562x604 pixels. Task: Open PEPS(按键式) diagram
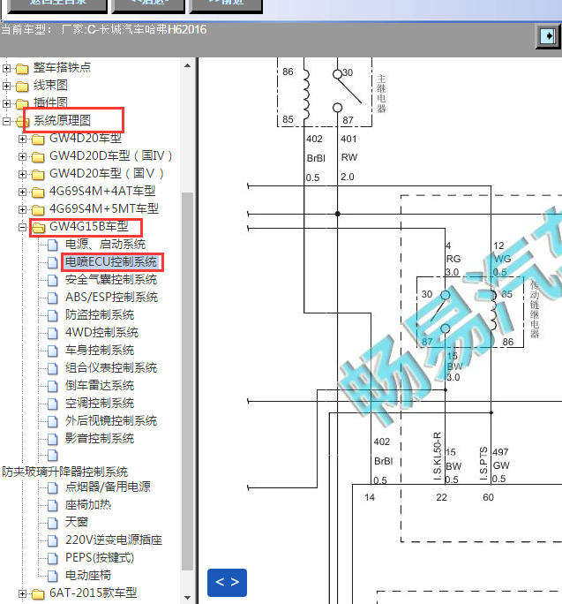(100, 558)
